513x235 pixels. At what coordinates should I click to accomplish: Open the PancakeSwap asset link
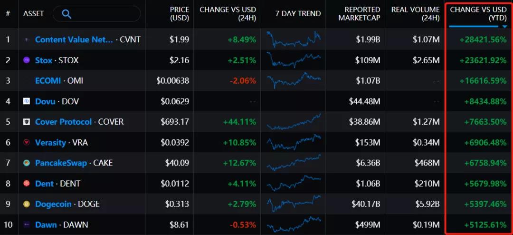pyautogui.click(x=61, y=163)
